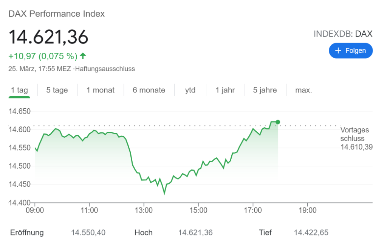Click the DAX Performance Index title

coord(57,14)
